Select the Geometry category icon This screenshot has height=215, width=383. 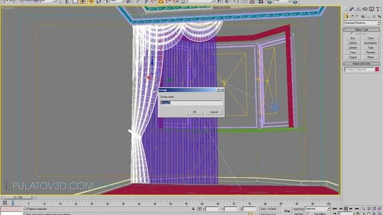(x=346, y=17)
